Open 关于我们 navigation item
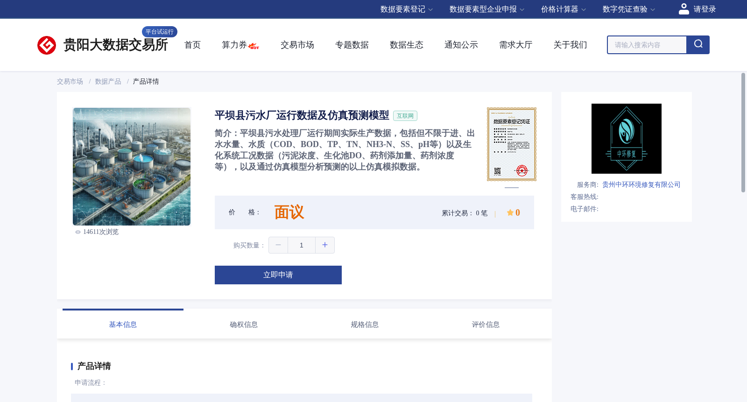747x402 pixels. point(571,45)
